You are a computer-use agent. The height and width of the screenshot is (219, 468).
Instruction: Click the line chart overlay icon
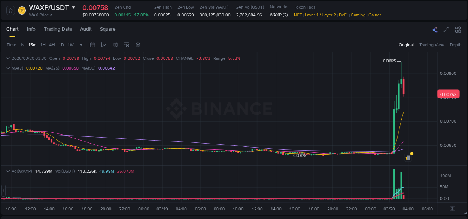pyautogui.click(x=103, y=45)
